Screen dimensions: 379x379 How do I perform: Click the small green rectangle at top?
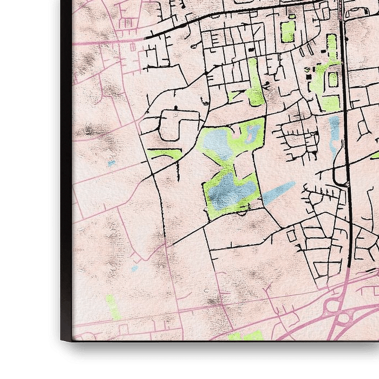pos(287,32)
